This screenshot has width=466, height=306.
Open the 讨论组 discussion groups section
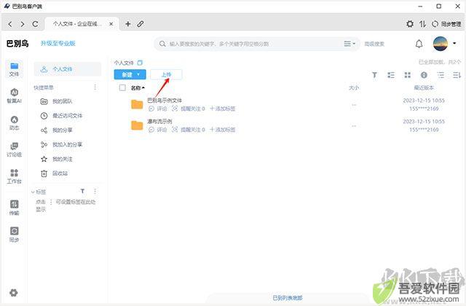coord(14,149)
